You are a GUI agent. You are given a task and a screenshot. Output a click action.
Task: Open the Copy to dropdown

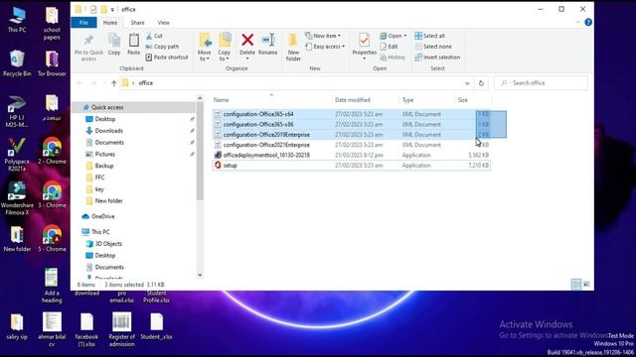224,47
